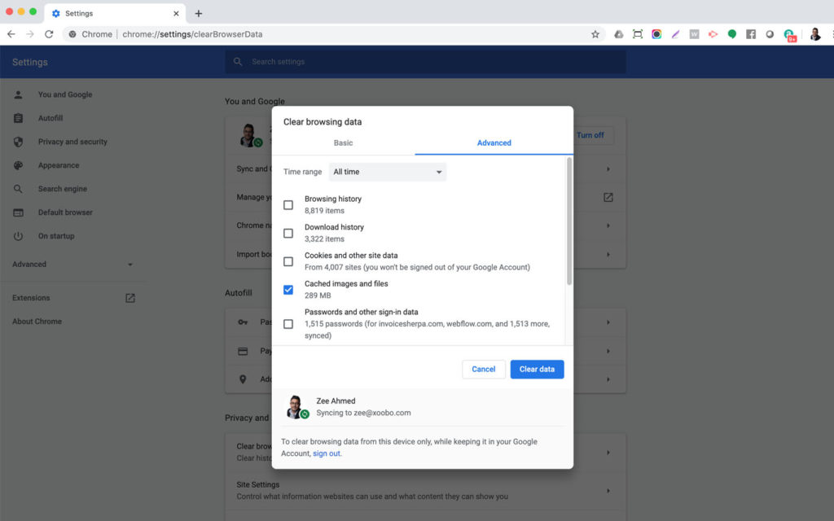
Task: Click the search magnifier in settings bar
Action: pyautogui.click(x=238, y=62)
